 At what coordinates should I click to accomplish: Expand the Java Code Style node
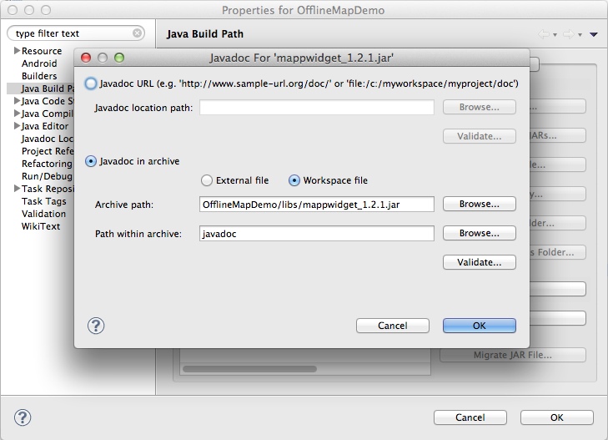(17, 100)
